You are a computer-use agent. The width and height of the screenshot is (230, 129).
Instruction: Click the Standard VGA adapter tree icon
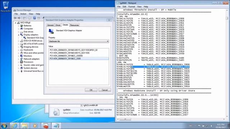pos(25,38)
